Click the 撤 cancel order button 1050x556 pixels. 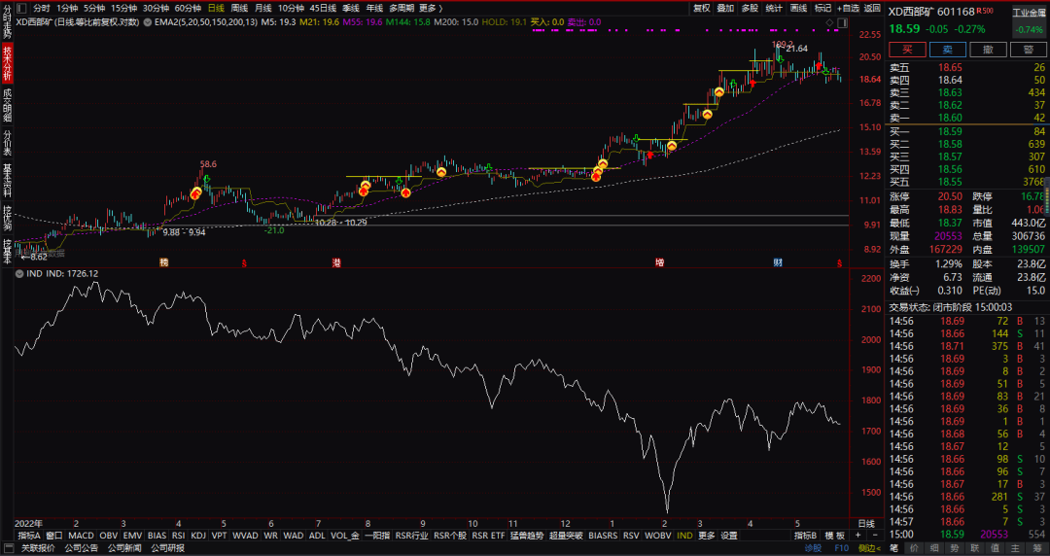(989, 50)
